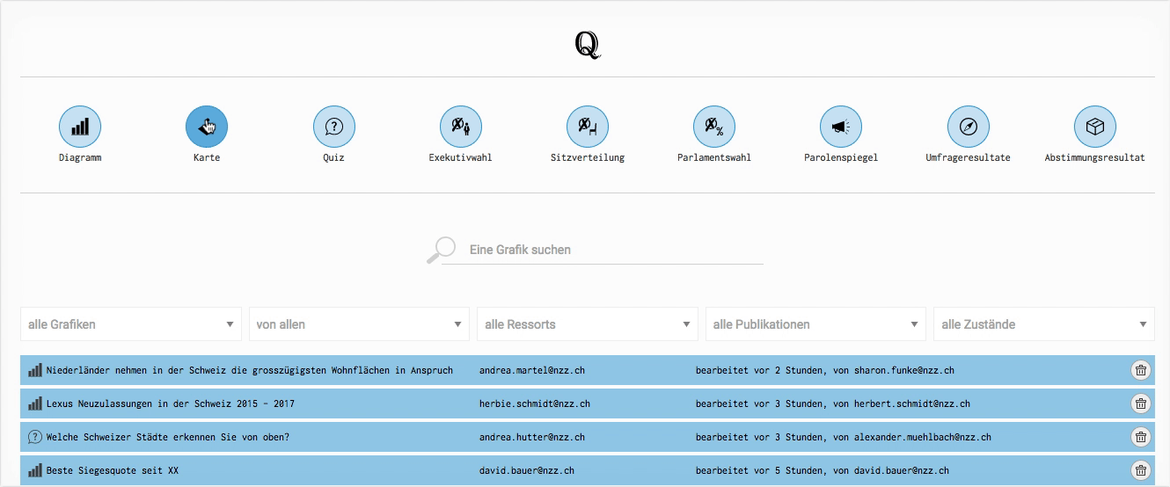Click chart icon of Niederländer row
This screenshot has height=487, width=1170.
[x=35, y=371]
